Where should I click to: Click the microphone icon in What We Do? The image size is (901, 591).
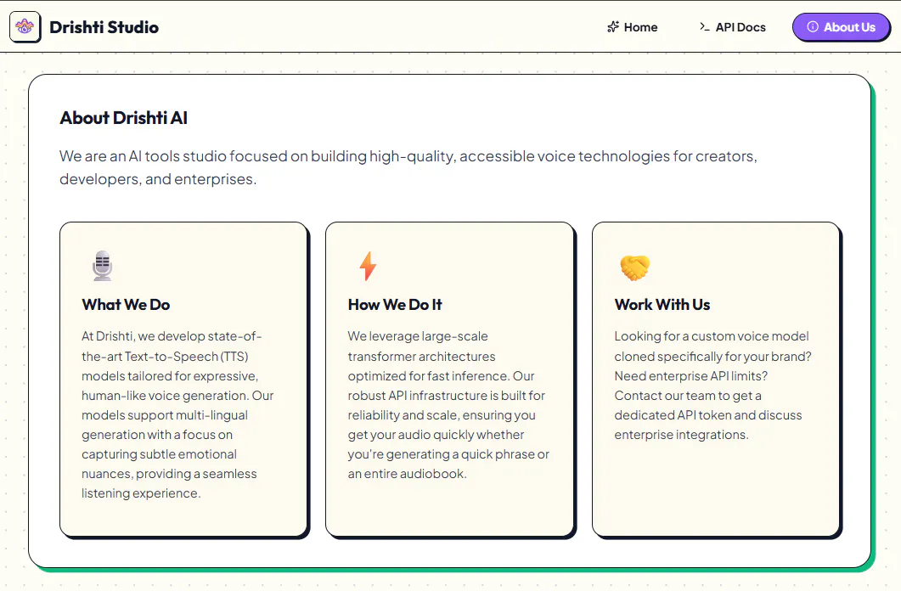tap(102, 266)
